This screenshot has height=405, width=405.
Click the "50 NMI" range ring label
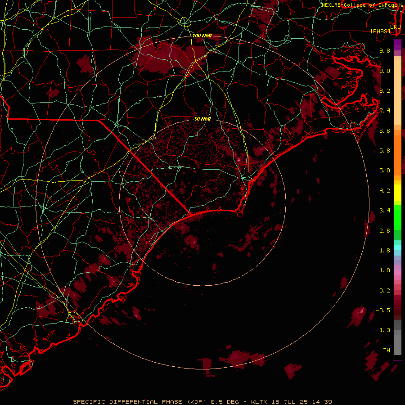click(x=202, y=119)
